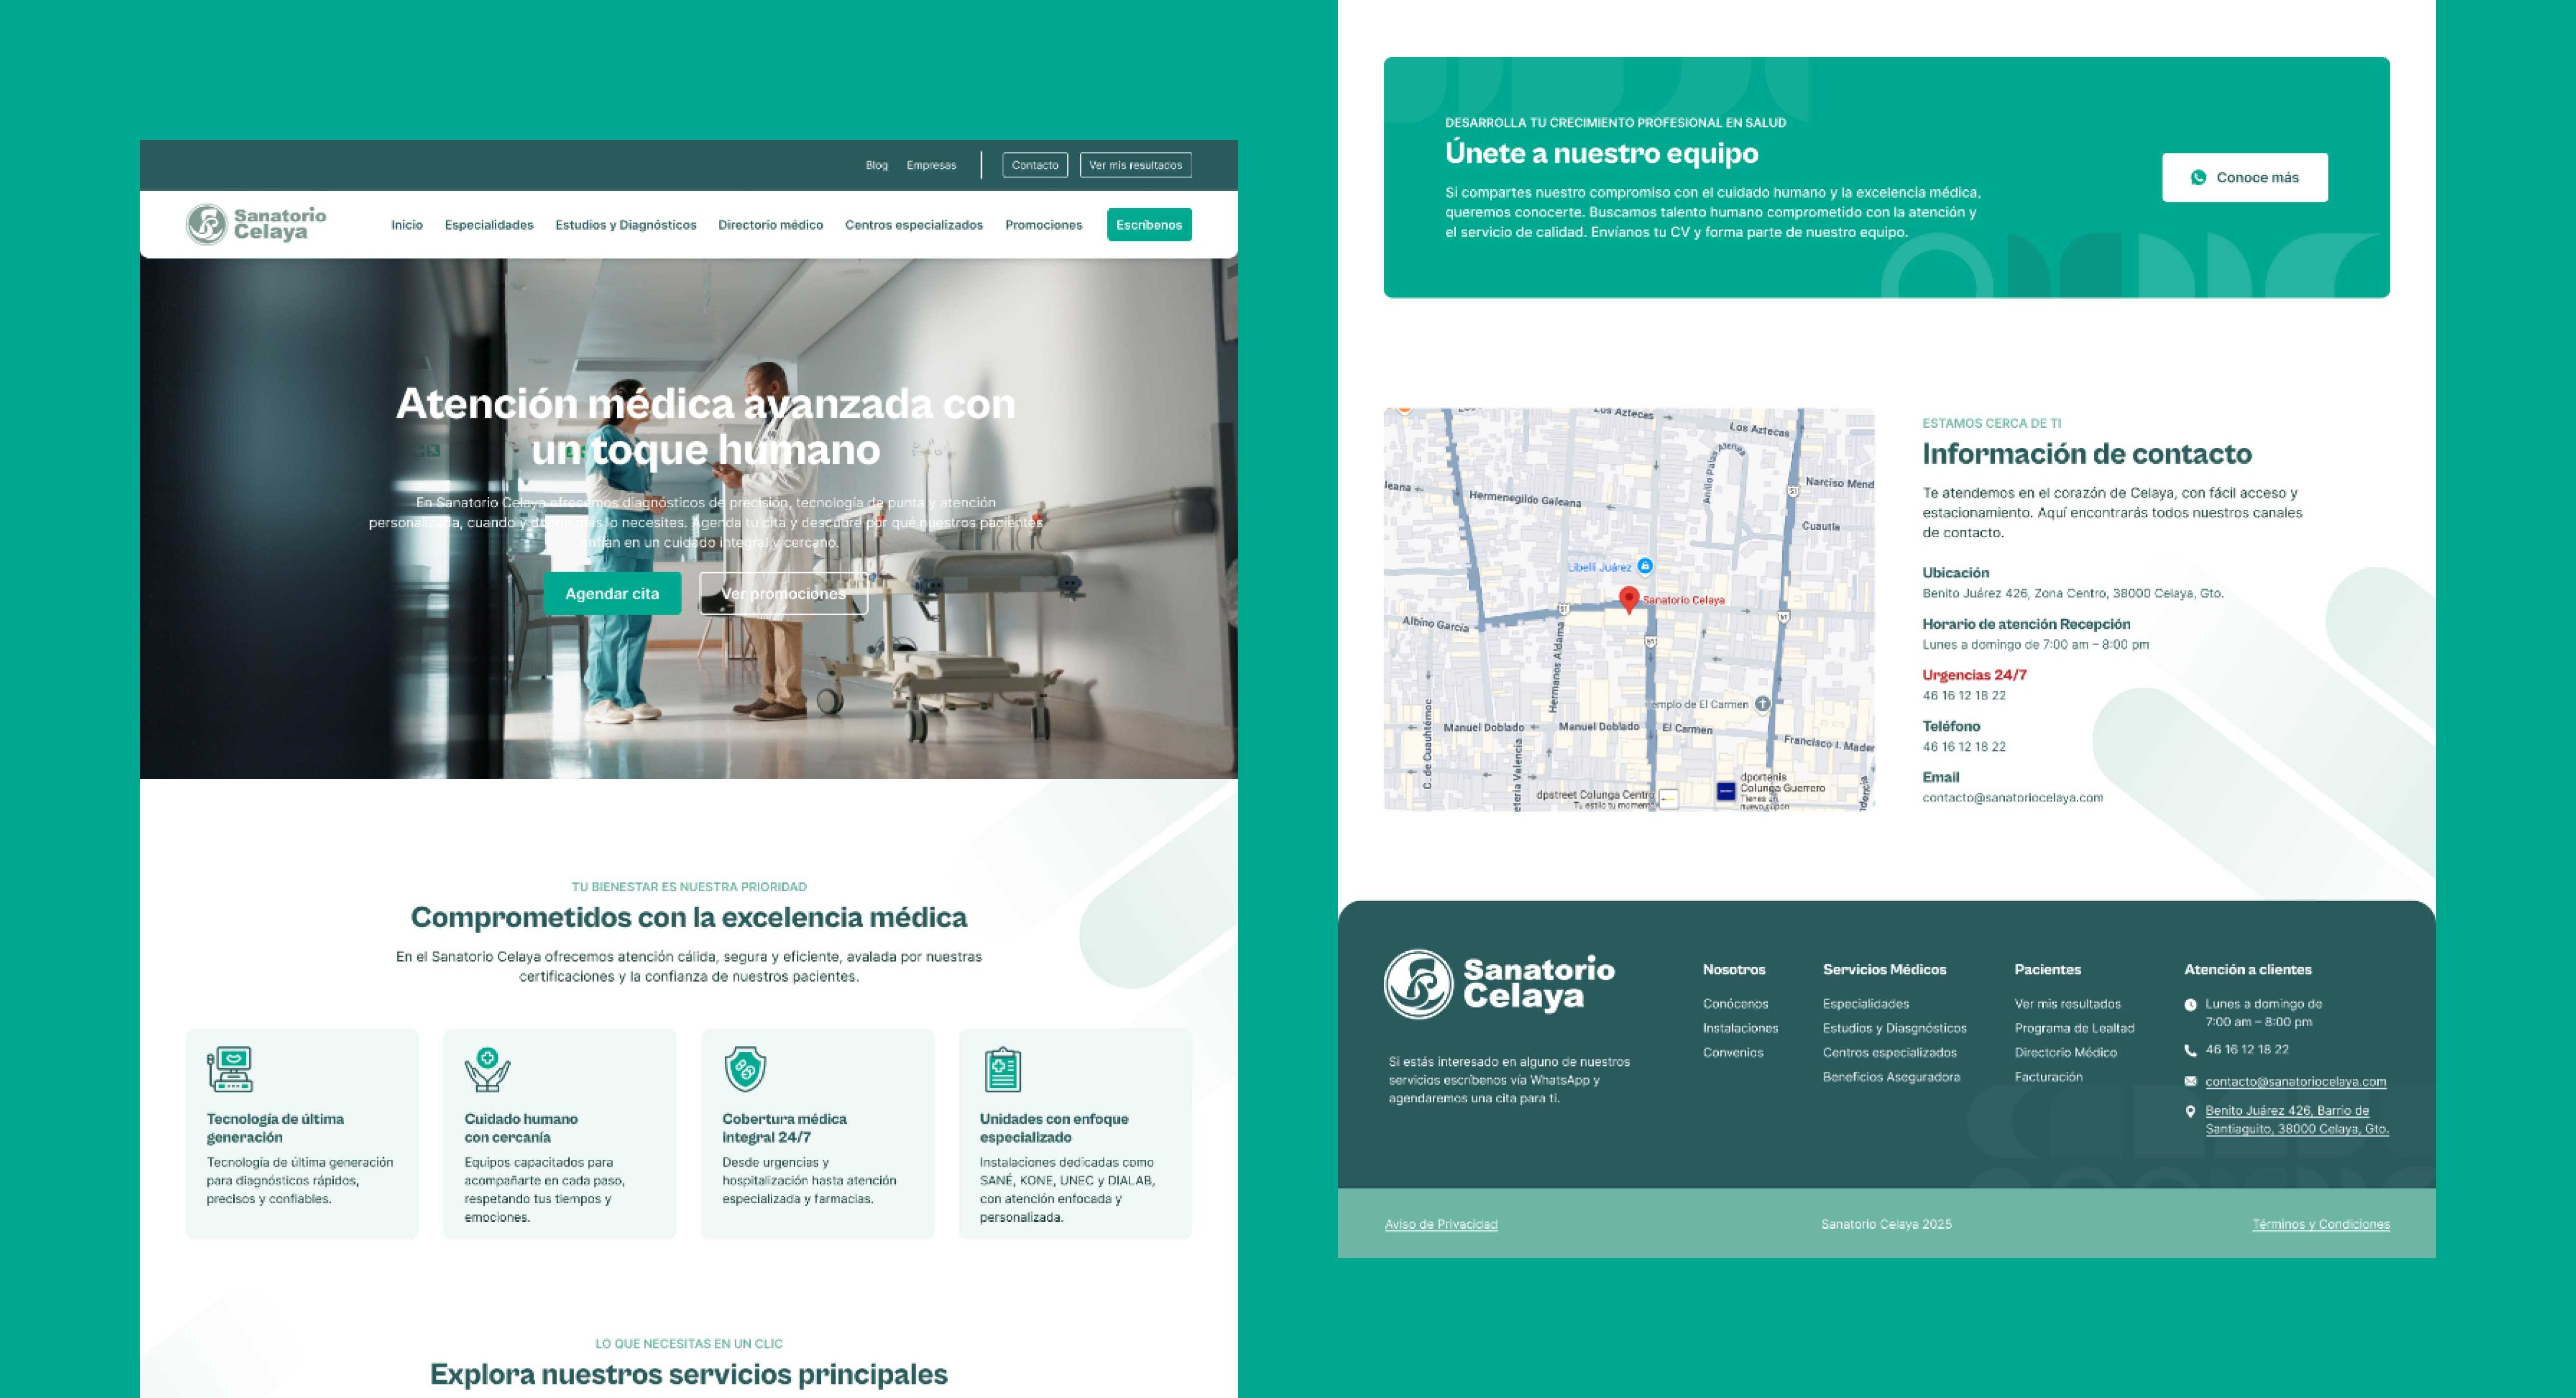The height and width of the screenshot is (1398, 2576).
Task: Click Sanatorio Celaya 2025 footer text
Action: pos(1886,1224)
